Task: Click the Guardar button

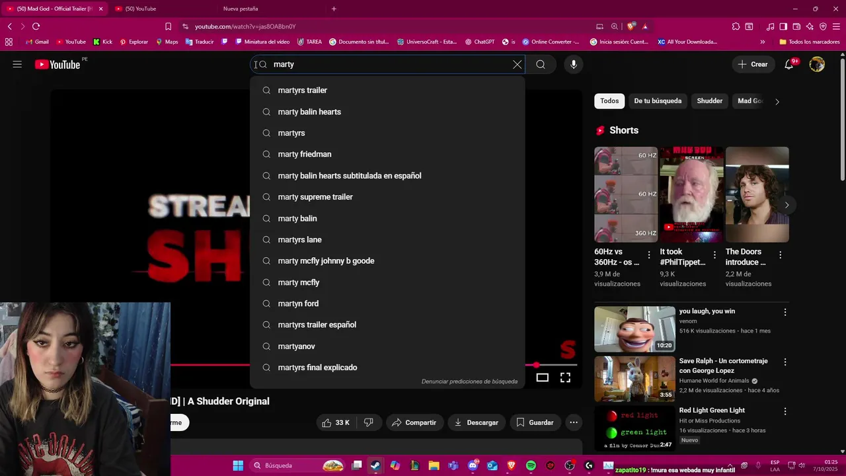Action: (535, 422)
